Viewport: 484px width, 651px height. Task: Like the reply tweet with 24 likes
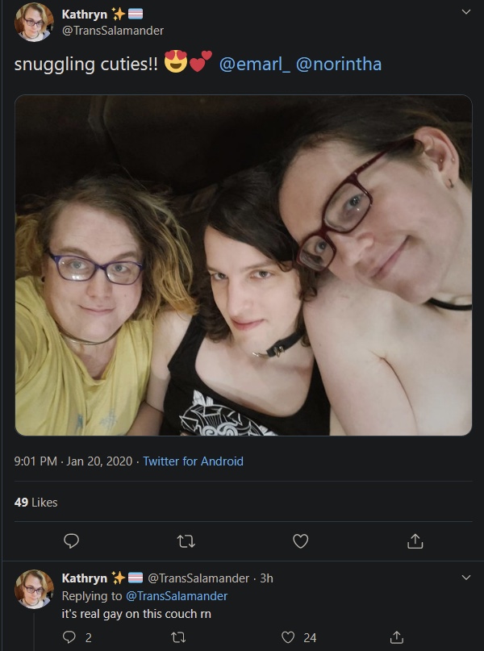288,637
